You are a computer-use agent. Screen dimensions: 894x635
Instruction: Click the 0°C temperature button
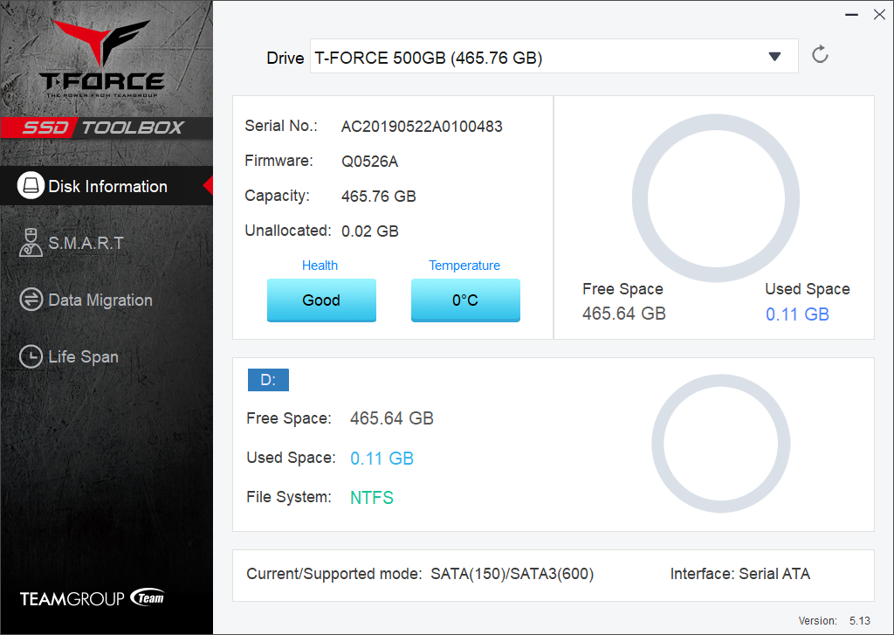[x=465, y=300]
